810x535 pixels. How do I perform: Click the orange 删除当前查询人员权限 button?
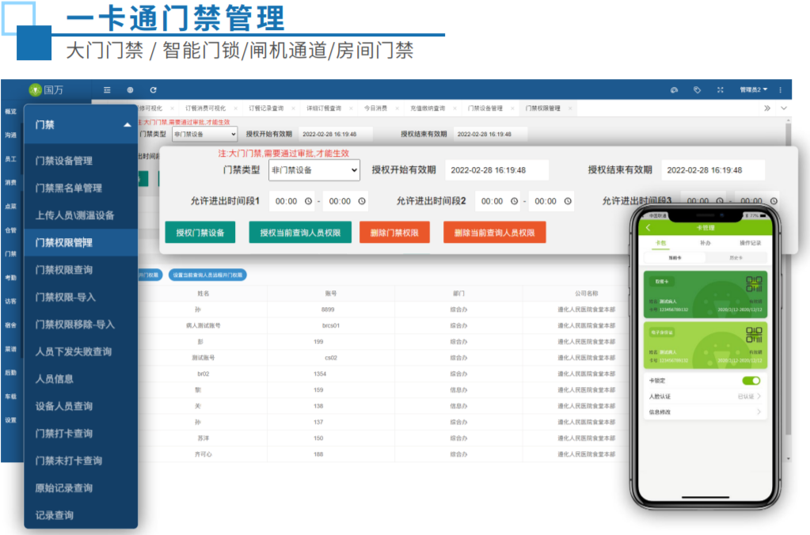coord(495,233)
